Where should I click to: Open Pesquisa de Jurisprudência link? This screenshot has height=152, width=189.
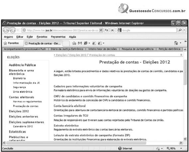pyautogui.click(x=138, y=49)
